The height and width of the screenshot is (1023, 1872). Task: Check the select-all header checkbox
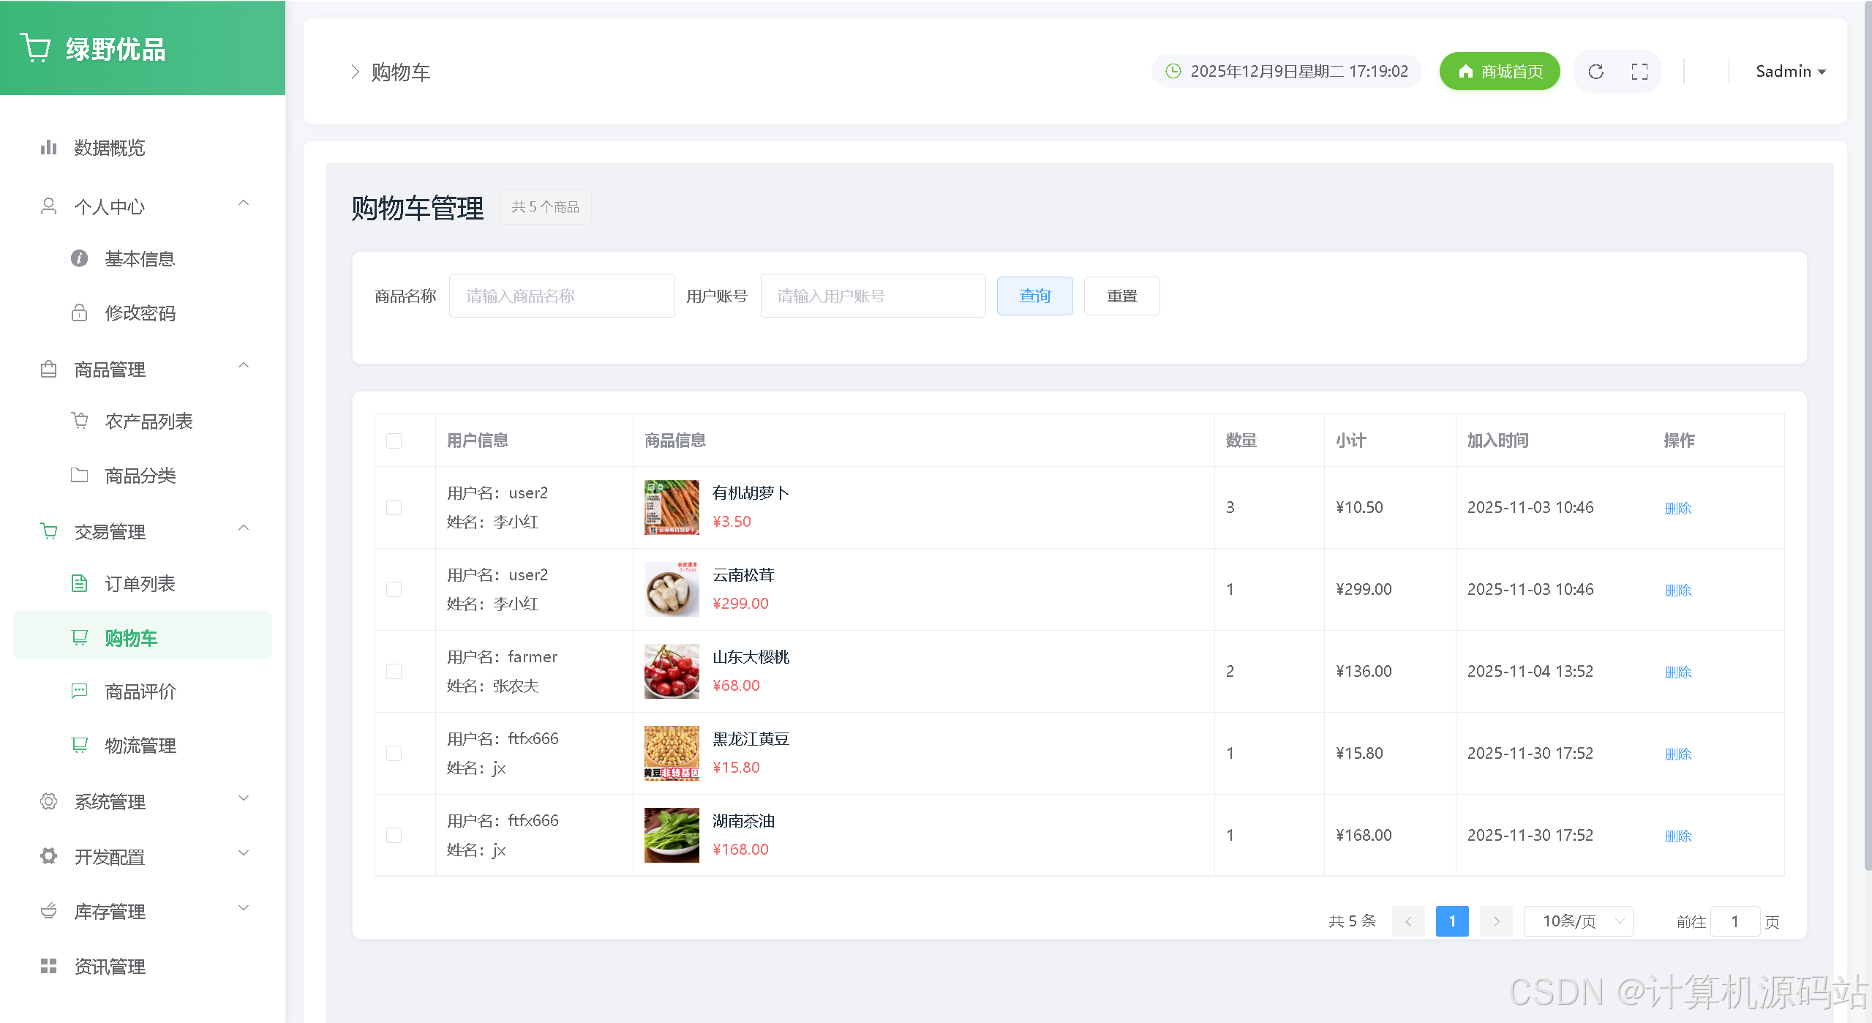point(394,441)
